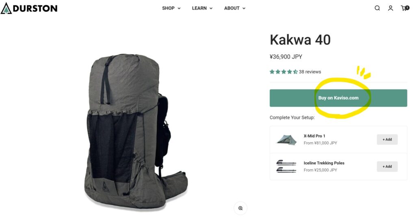
Task: Open the user account icon
Action: [390, 8]
